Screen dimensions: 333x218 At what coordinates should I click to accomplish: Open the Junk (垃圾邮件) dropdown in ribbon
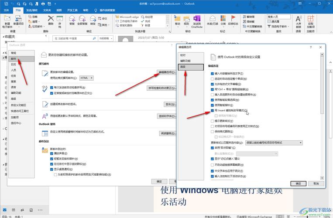(x=36, y=26)
